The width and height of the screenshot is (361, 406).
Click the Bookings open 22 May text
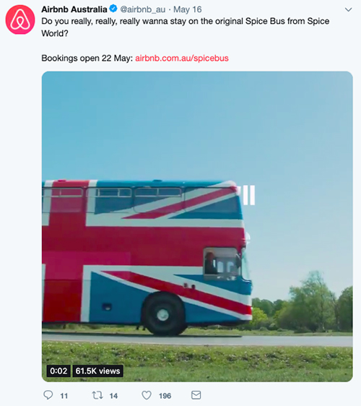point(87,58)
